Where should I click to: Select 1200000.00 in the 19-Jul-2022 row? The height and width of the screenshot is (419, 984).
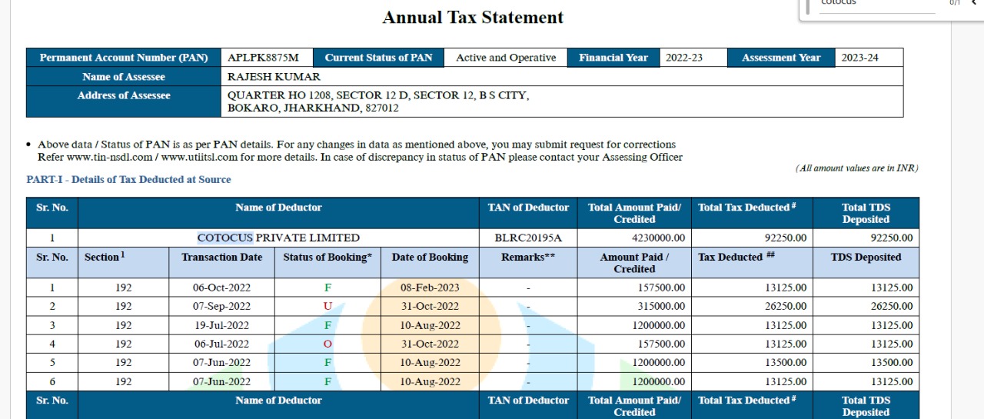coord(658,325)
